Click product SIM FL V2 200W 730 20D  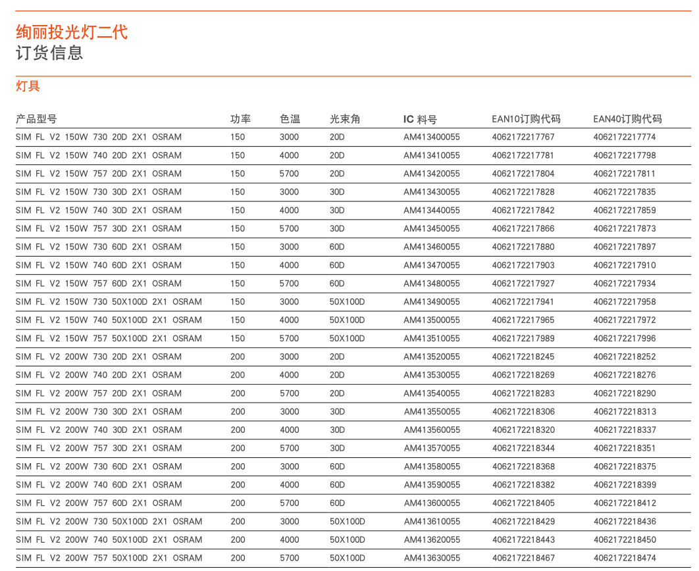[99, 357]
